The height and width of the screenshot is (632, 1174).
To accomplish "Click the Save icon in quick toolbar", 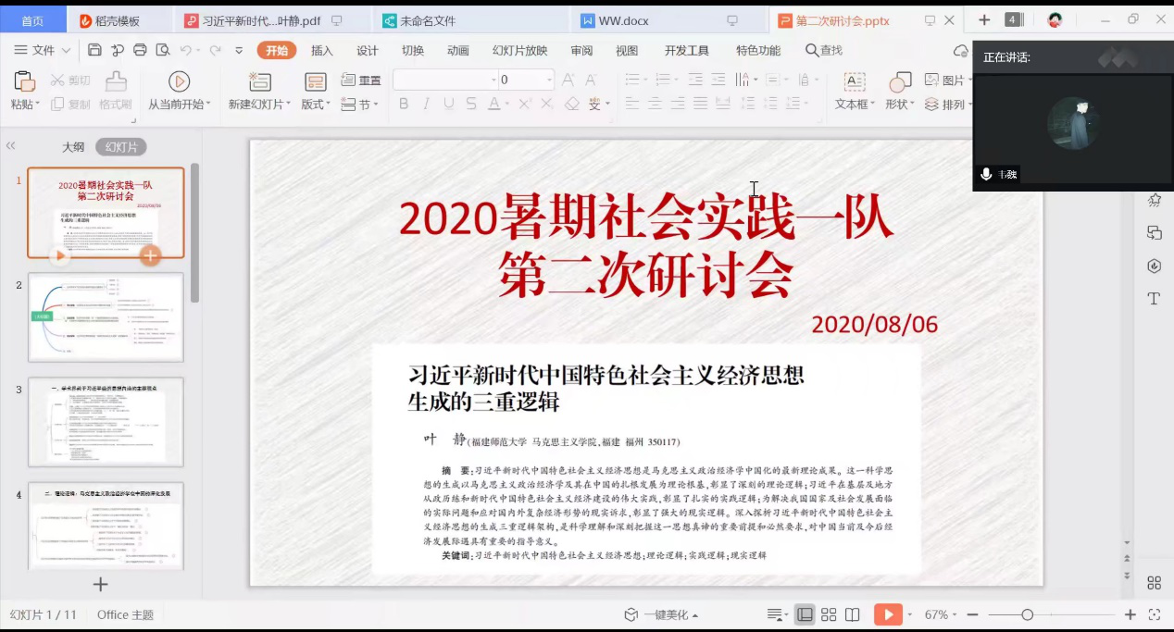I will pos(95,50).
